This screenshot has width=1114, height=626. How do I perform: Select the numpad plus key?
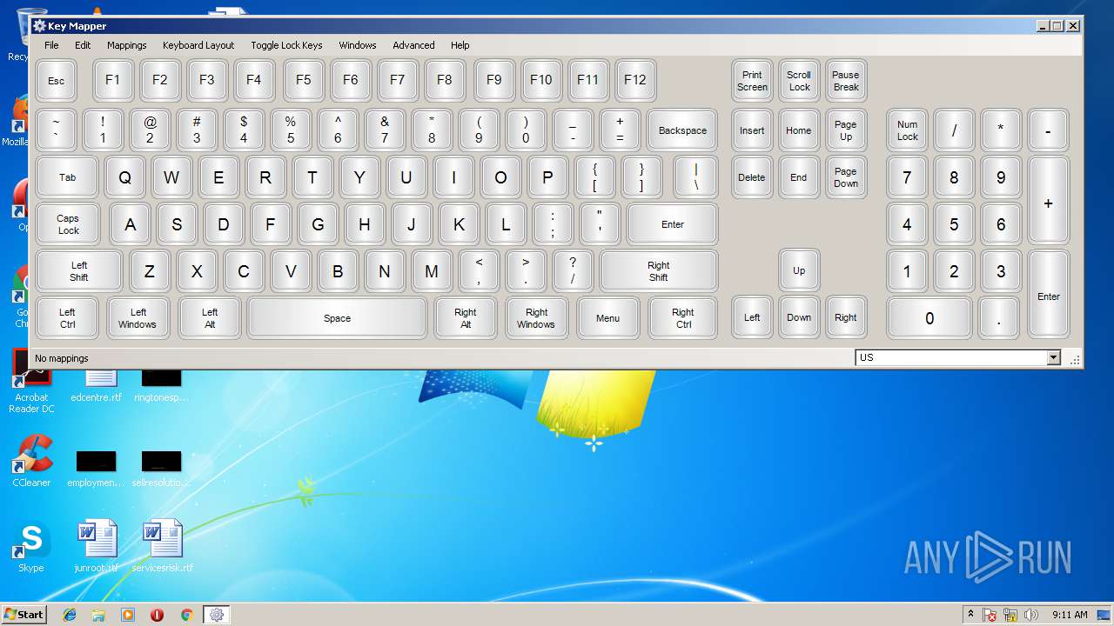1049,201
